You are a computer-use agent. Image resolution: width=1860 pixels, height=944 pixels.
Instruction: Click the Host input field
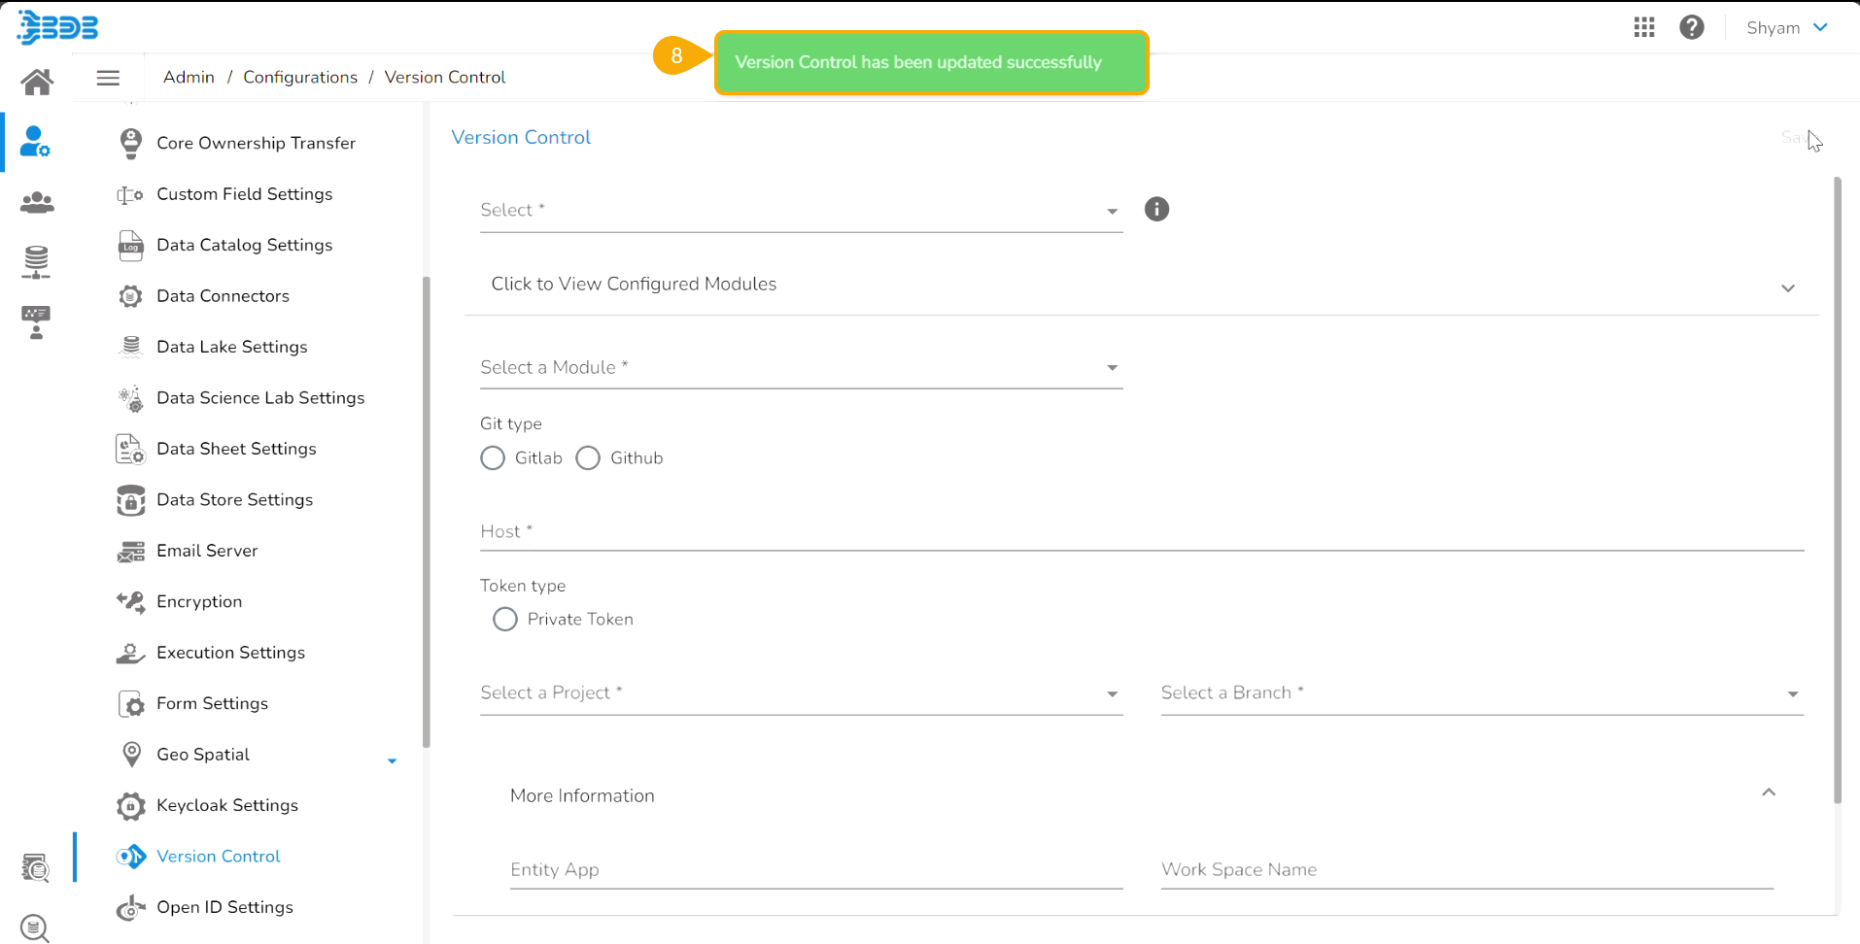click(x=1141, y=532)
